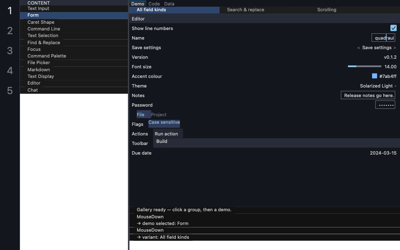Focus the Password field
Screen dimensions: 400x250
(385, 105)
